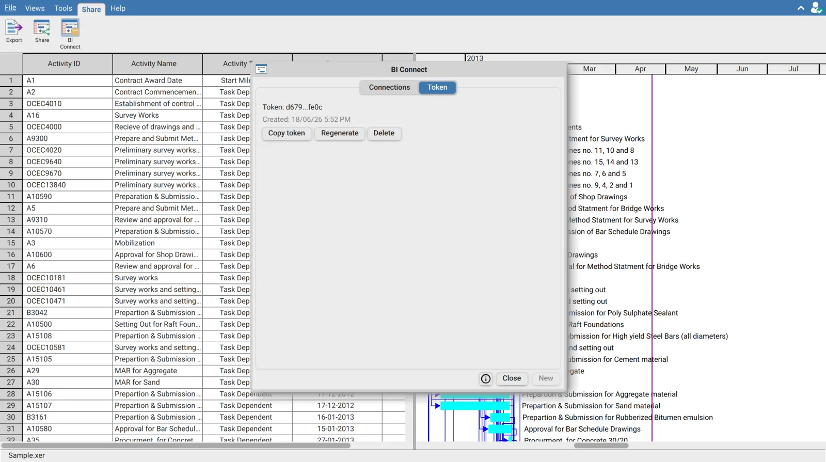The width and height of the screenshot is (826, 462).
Task: Click the Export icon in ribbon
Action: point(14,31)
